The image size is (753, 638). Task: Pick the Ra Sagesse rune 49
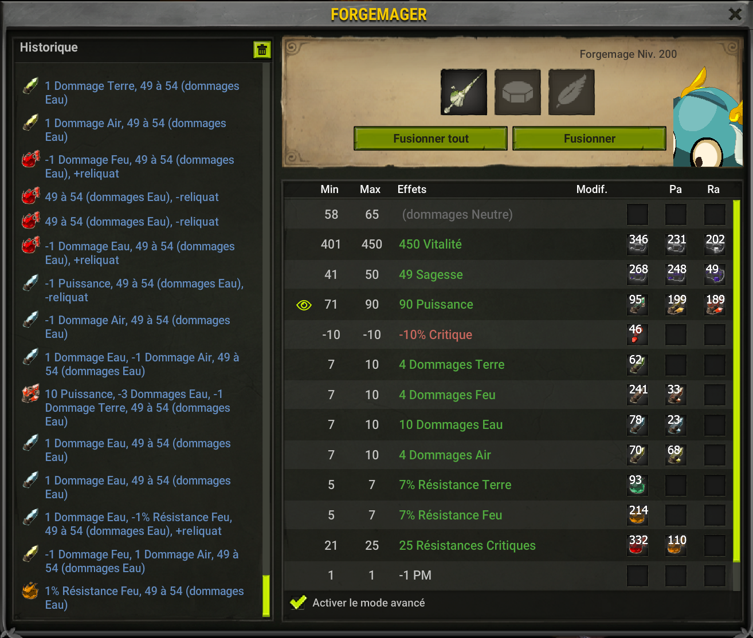715,274
